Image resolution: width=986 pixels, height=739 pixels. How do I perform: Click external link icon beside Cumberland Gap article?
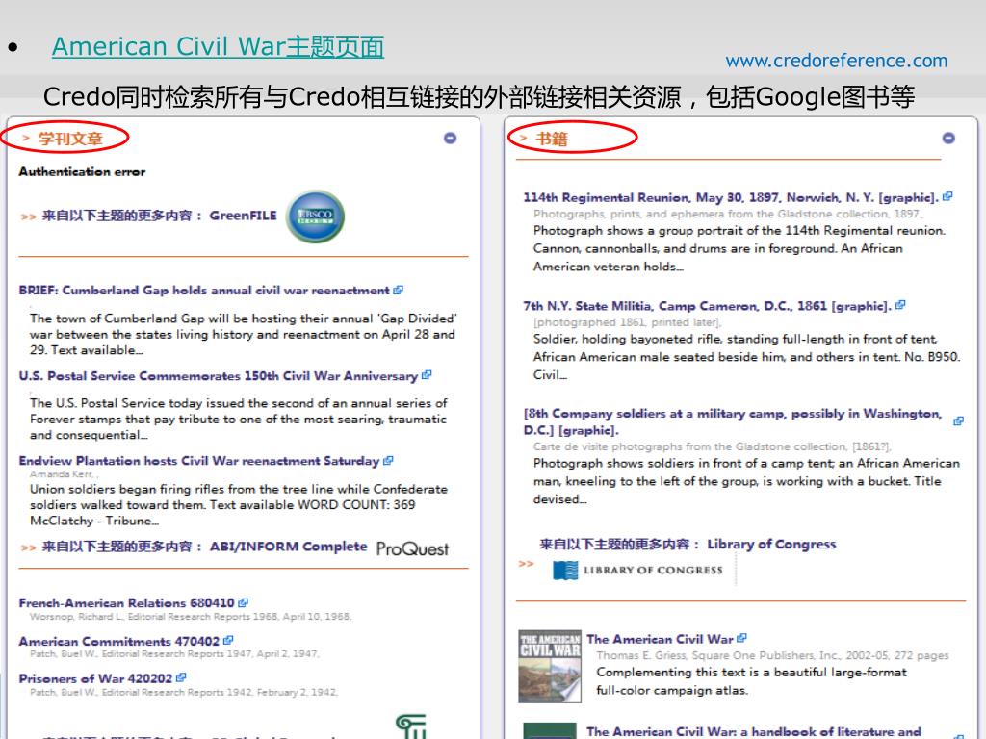pos(398,290)
